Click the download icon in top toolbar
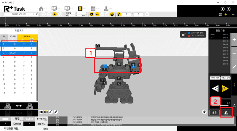The image size is (237, 131). [106, 8]
